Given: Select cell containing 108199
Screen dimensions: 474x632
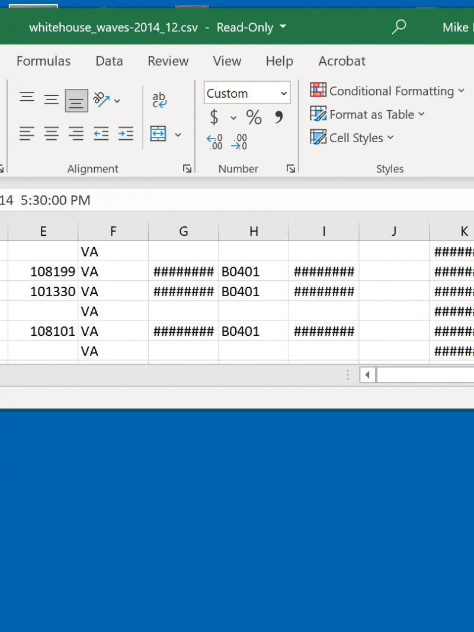Looking at the screenshot, I should 43,271.
